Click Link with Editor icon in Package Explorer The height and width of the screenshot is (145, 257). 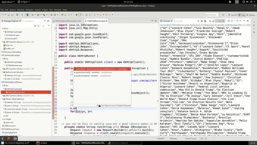tap(39, 26)
